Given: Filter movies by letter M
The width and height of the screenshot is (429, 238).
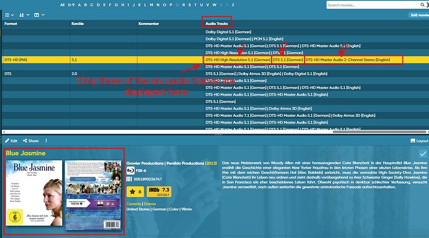Looking at the screenshot, I should tap(151, 5).
